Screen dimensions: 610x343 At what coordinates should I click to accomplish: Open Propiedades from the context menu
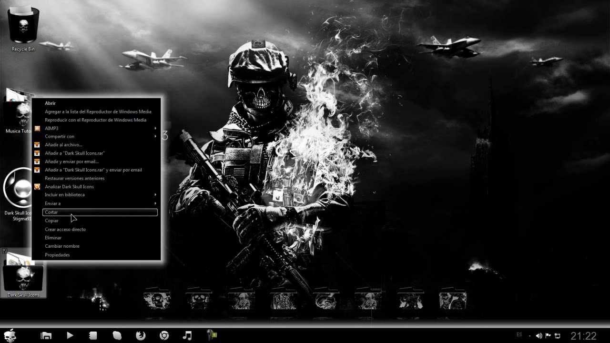pos(57,255)
